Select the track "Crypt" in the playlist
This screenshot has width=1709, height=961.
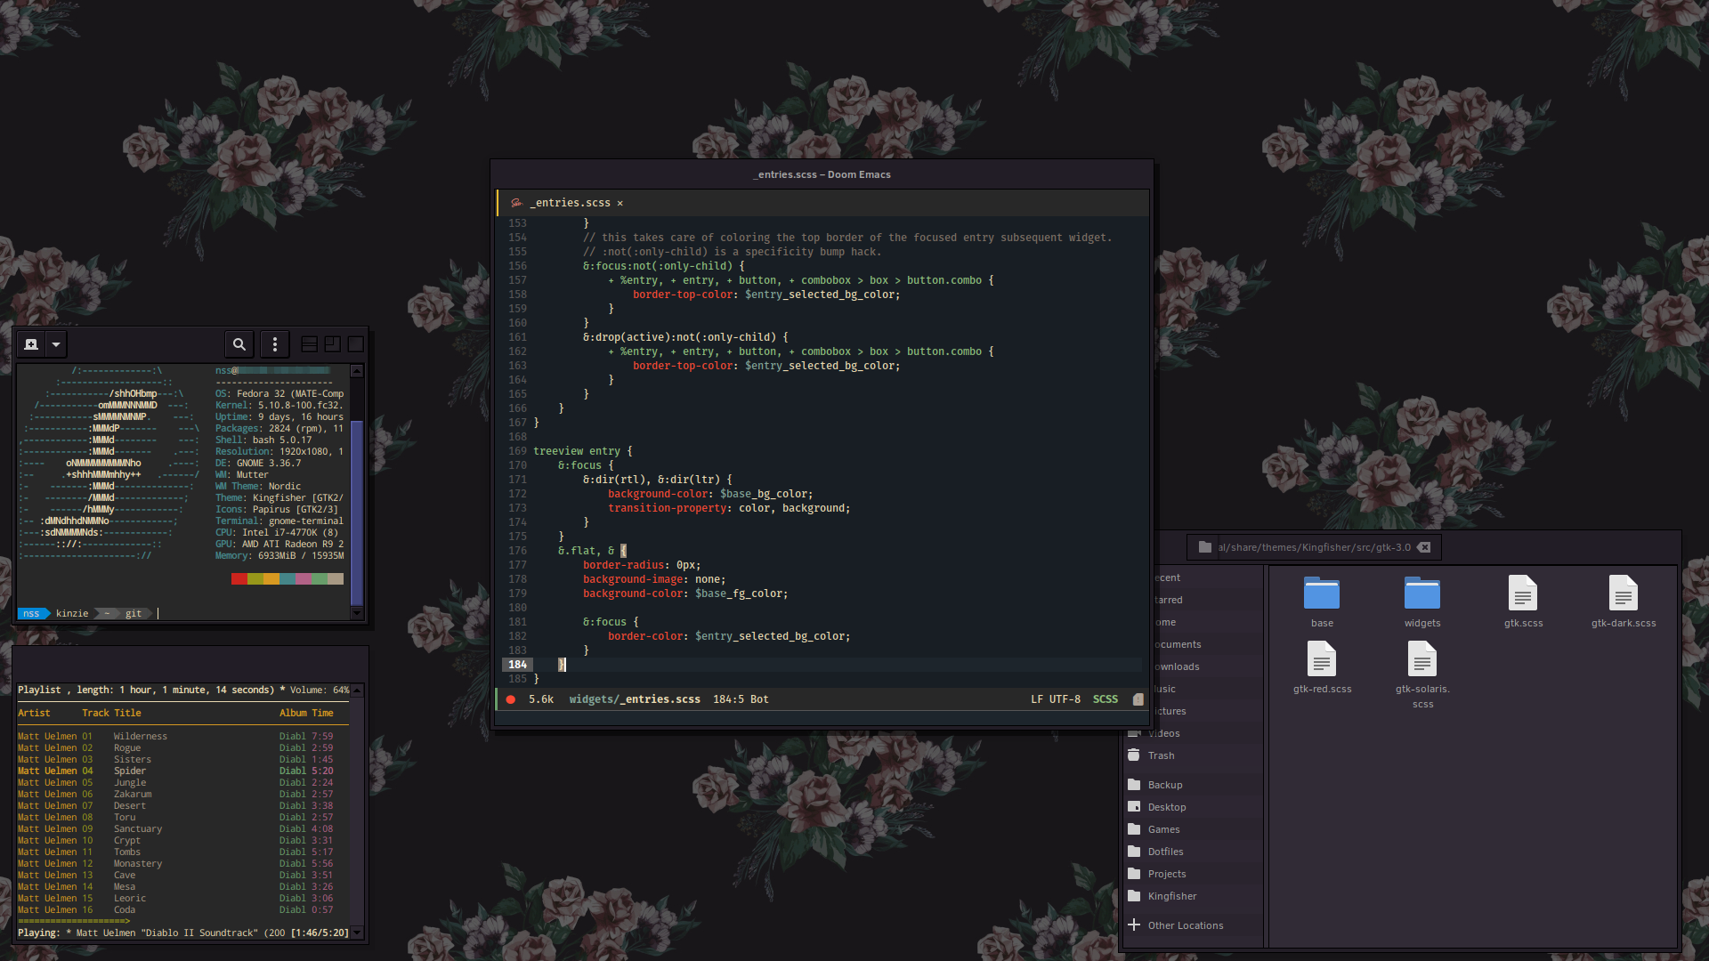point(127,840)
